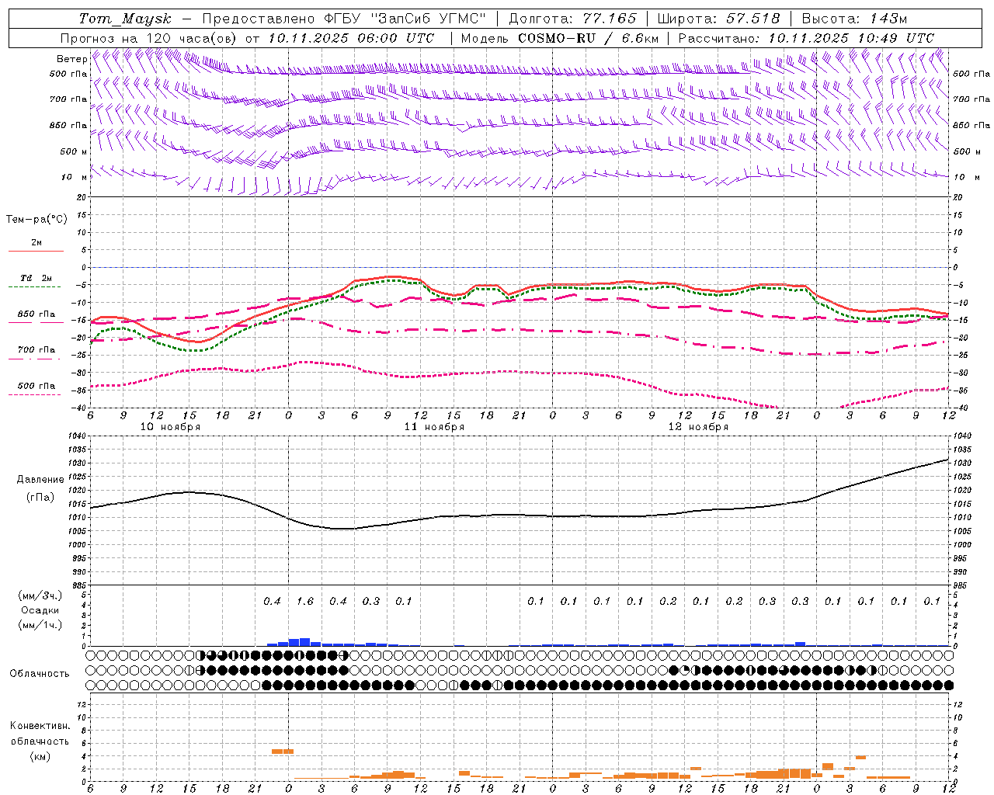
Task: Select the '11 ноября' date label
Action: tap(434, 427)
